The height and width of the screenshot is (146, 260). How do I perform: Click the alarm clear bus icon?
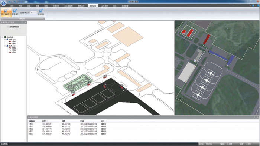click(15, 11)
